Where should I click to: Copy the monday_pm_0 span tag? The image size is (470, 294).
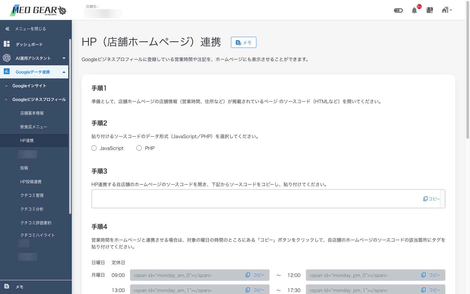click(431, 275)
